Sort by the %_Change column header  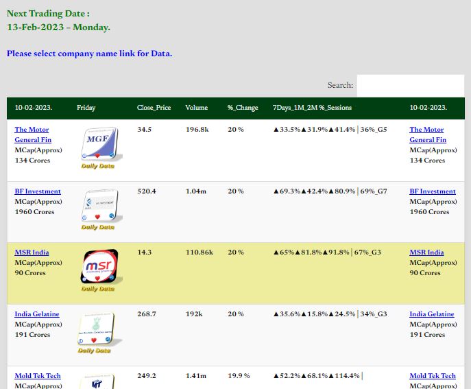243,108
